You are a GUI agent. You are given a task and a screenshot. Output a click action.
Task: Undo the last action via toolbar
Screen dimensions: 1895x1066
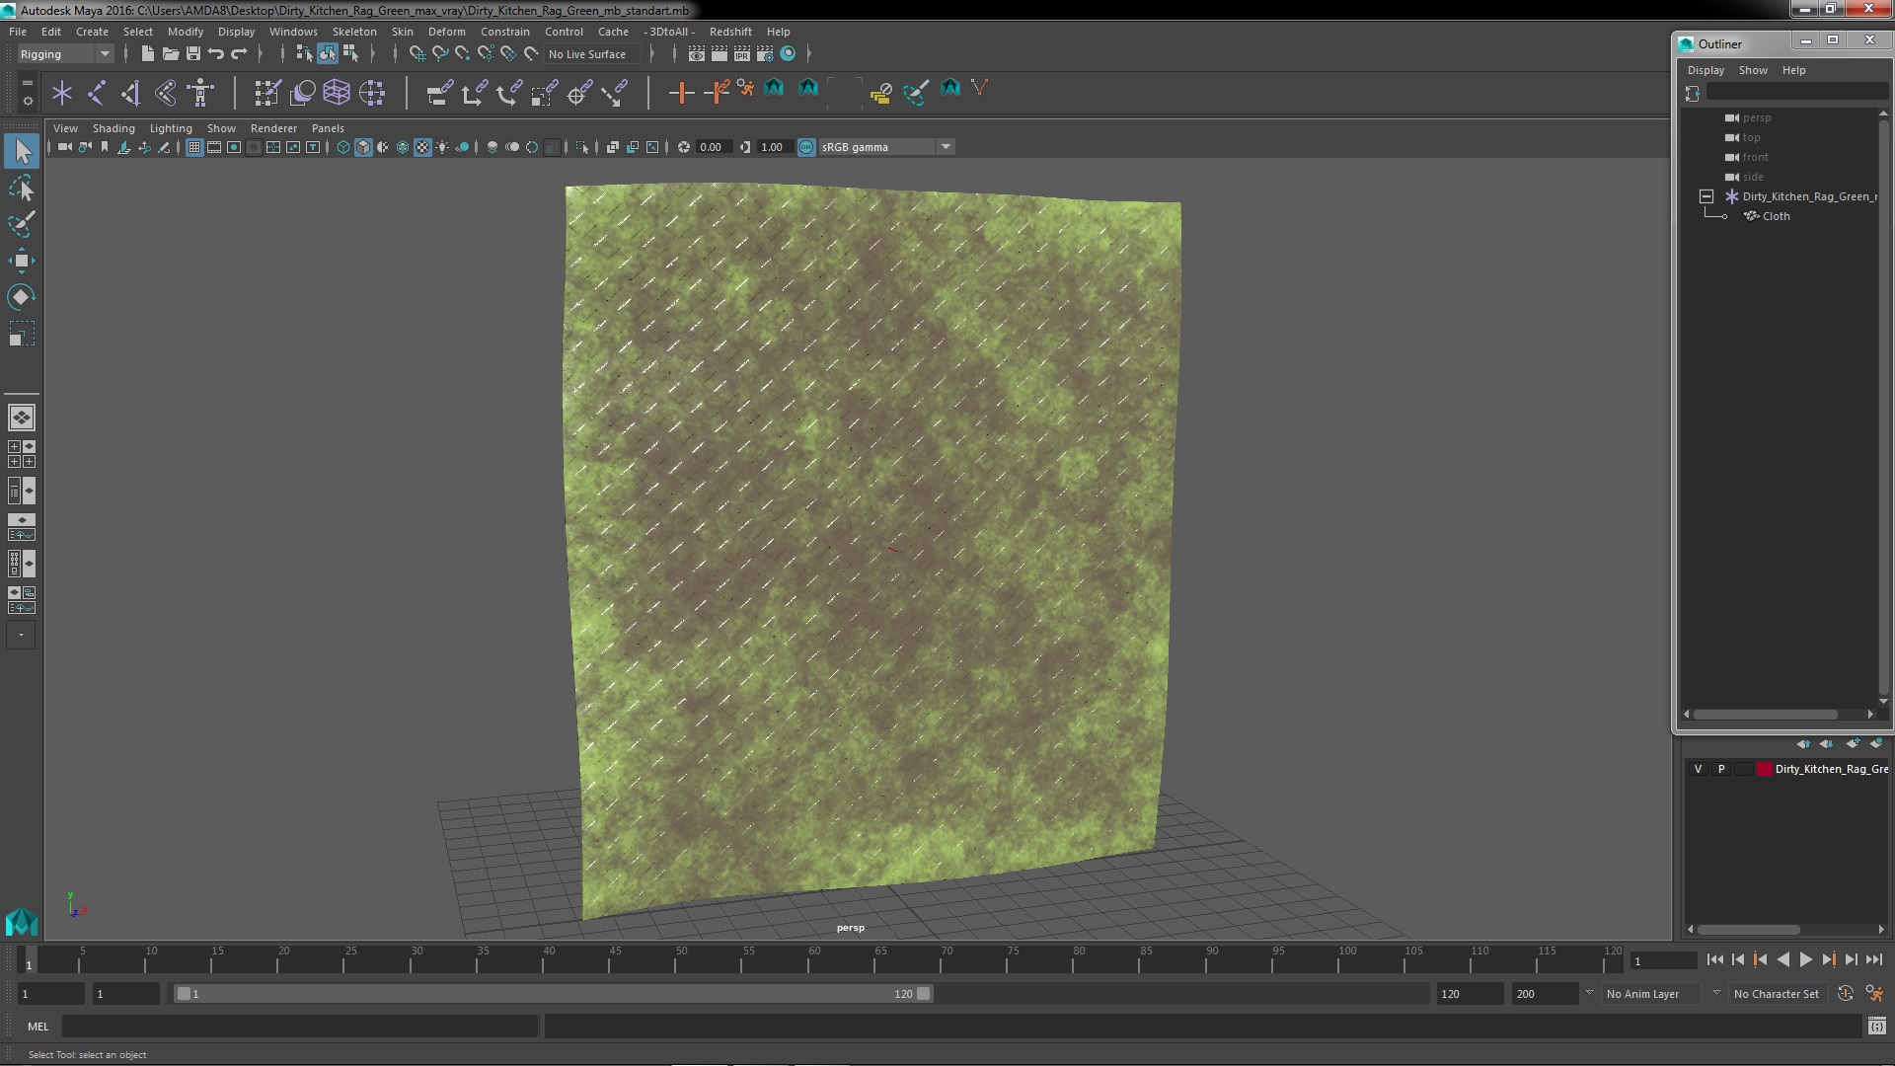pyautogui.click(x=216, y=54)
